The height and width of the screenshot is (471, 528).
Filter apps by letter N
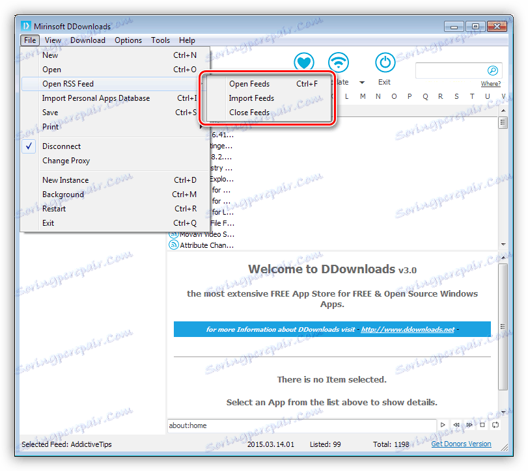pyautogui.click(x=378, y=96)
